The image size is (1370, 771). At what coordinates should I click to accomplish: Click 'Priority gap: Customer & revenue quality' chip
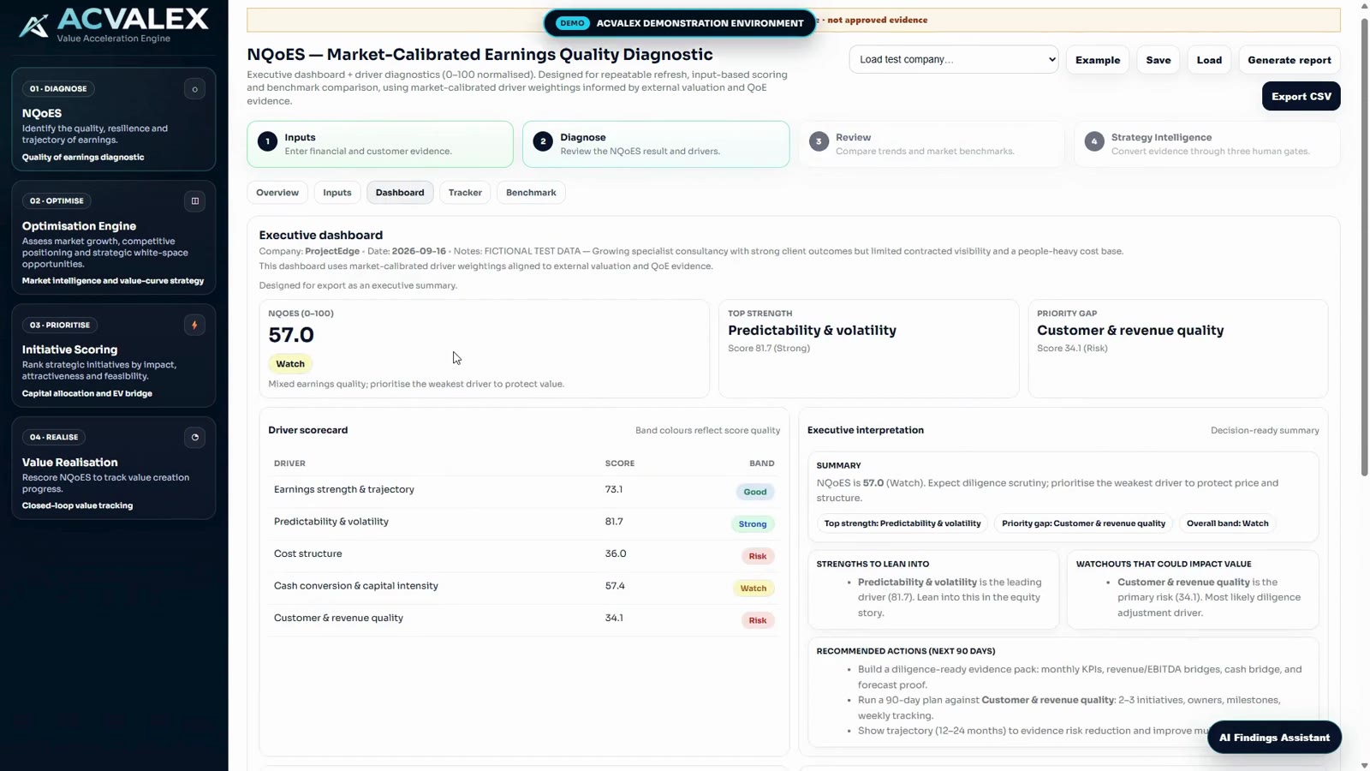[1083, 523]
